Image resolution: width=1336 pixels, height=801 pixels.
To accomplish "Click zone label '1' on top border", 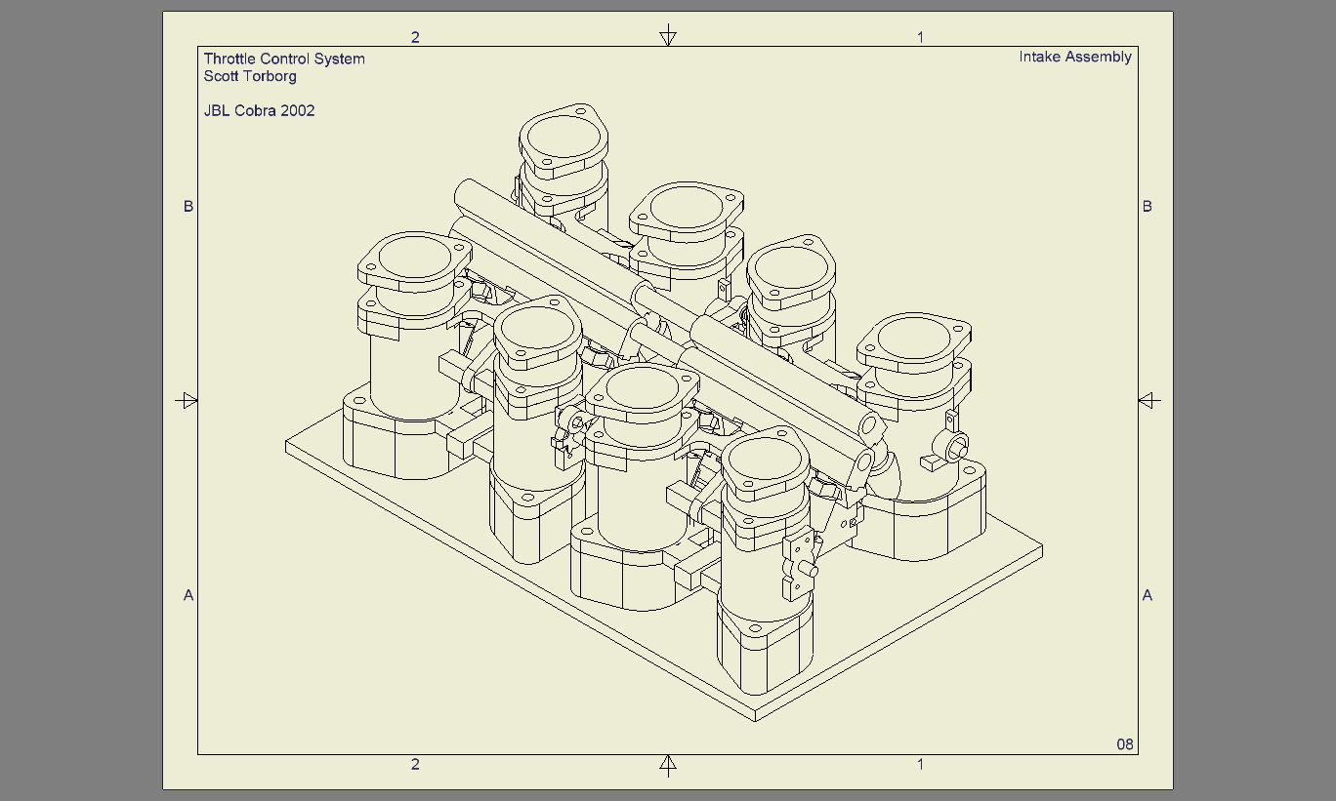I will [x=920, y=37].
